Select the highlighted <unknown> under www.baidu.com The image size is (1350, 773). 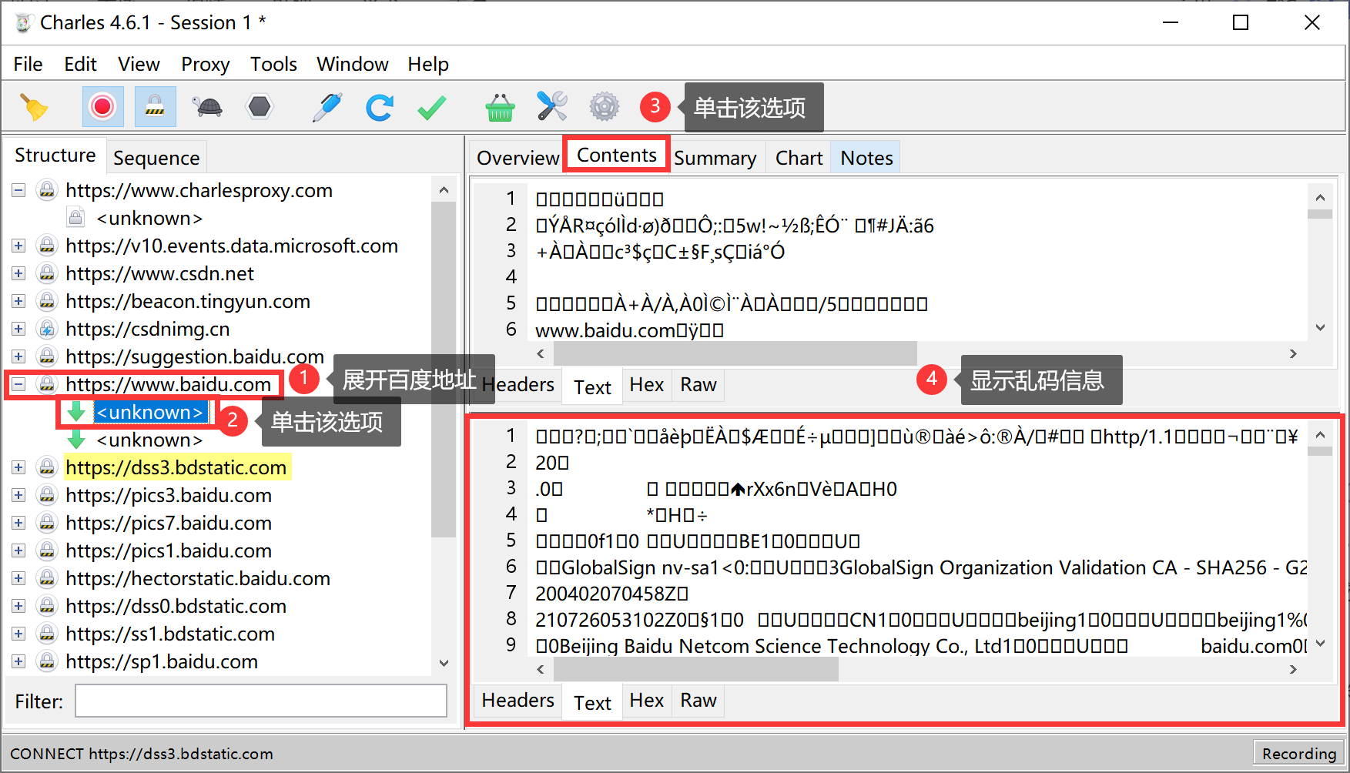tap(151, 412)
